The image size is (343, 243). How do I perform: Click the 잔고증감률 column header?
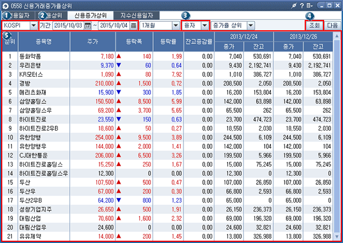199,42
